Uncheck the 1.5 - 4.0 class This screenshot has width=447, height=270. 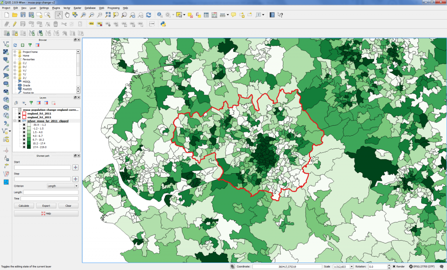click(x=24, y=132)
